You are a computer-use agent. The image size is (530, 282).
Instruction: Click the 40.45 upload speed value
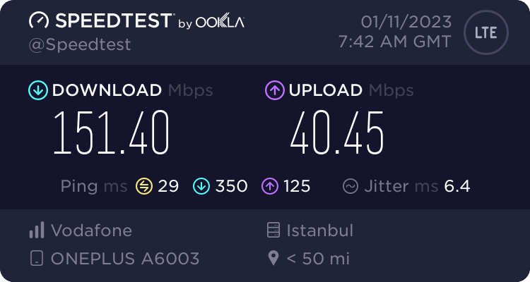337,133
